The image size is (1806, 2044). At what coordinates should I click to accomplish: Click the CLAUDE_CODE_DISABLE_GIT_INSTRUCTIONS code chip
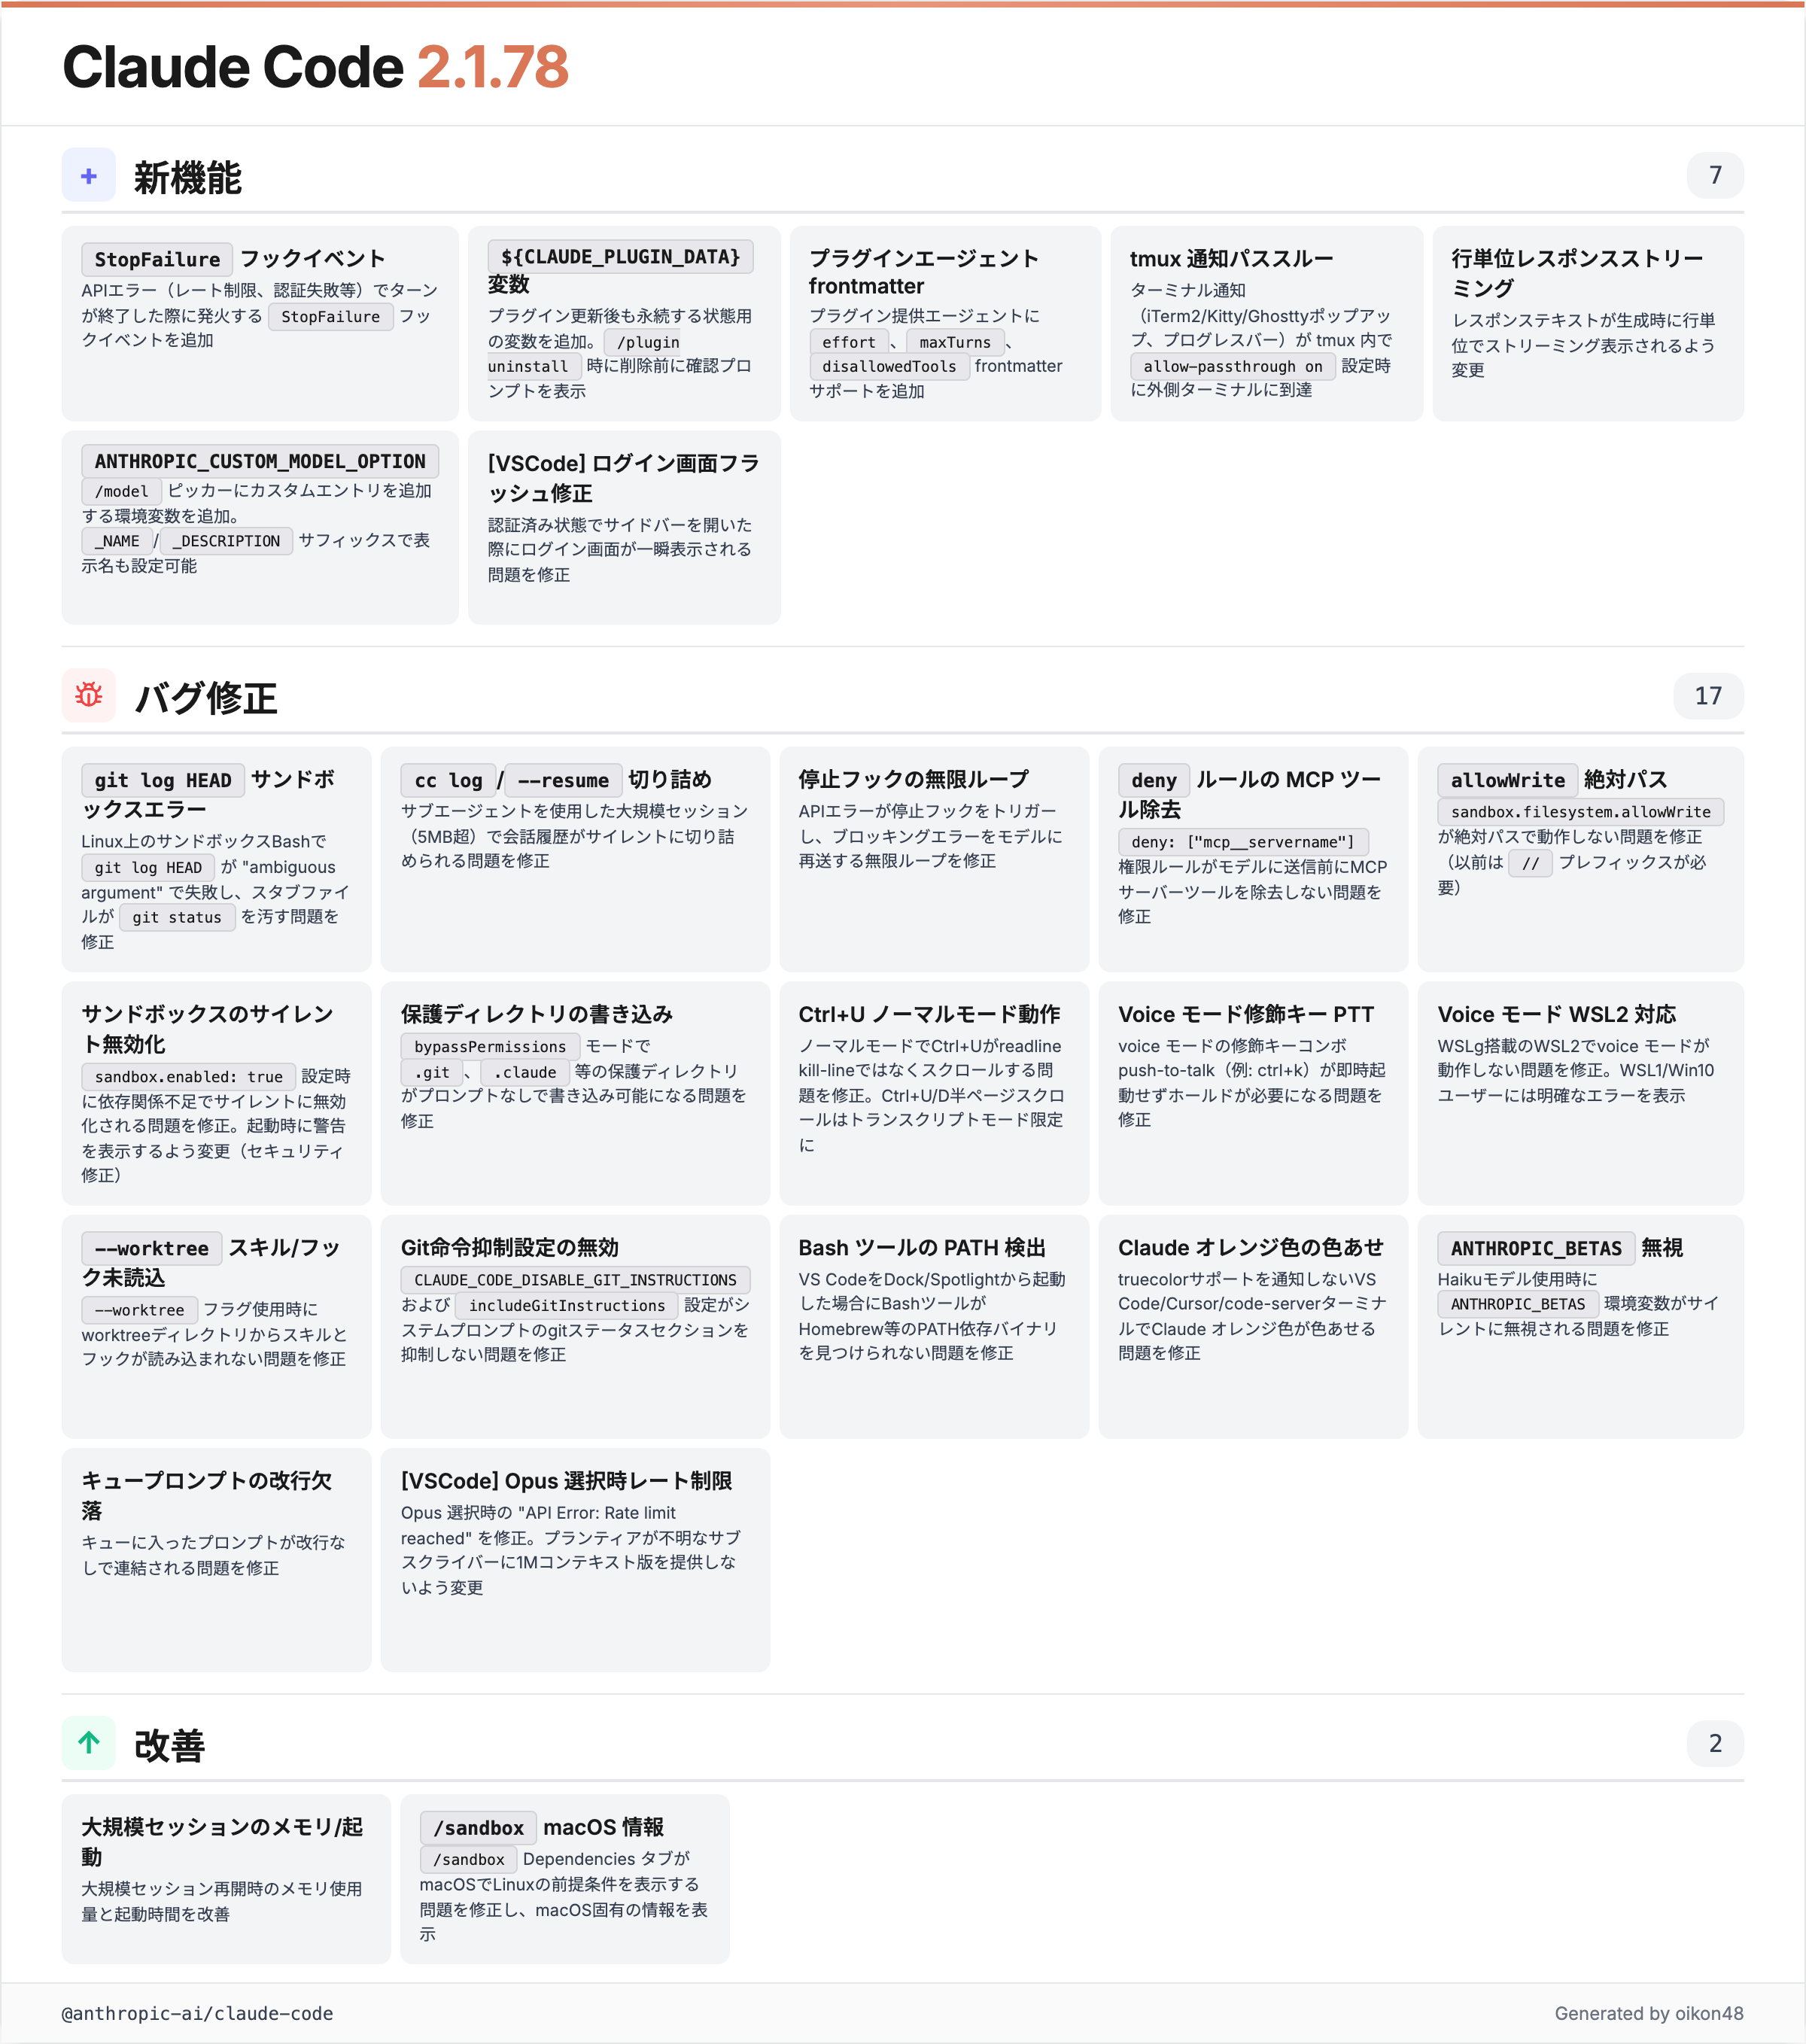(575, 1280)
